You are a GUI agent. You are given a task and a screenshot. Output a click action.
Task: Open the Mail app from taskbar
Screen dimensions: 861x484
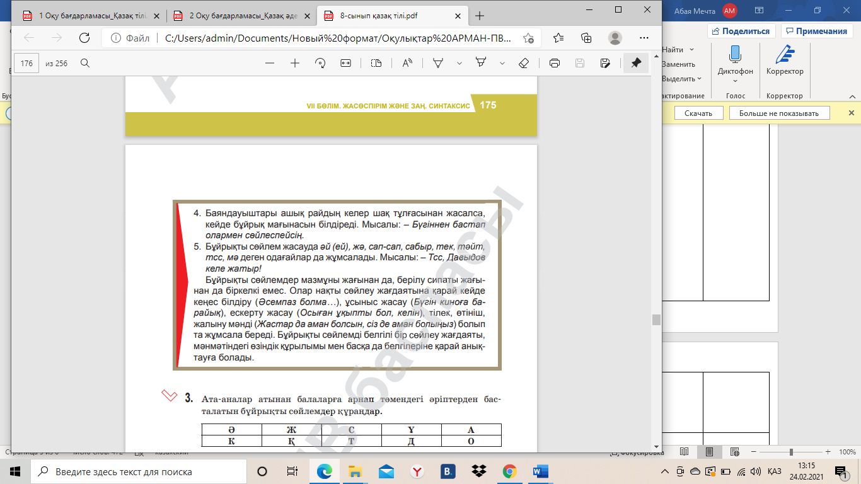click(386, 471)
